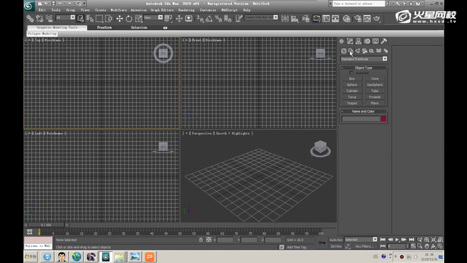Viewport: 467px width, 263px height.
Task: Open the object color swatch
Action: tap(383, 119)
